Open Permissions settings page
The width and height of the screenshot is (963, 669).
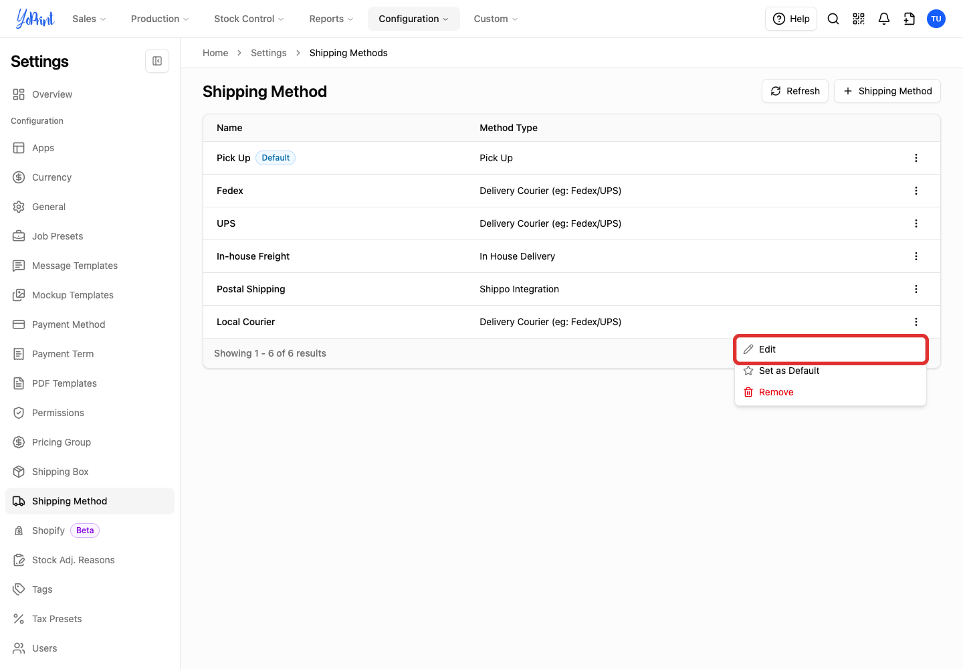90,413
